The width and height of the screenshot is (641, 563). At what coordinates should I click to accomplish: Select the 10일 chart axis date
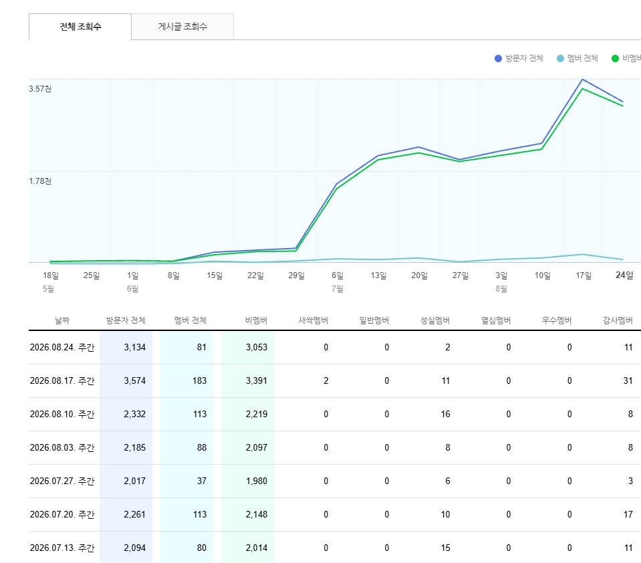[543, 275]
